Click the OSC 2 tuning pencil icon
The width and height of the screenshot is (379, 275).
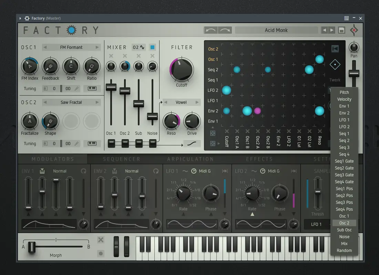pyautogui.click(x=76, y=144)
